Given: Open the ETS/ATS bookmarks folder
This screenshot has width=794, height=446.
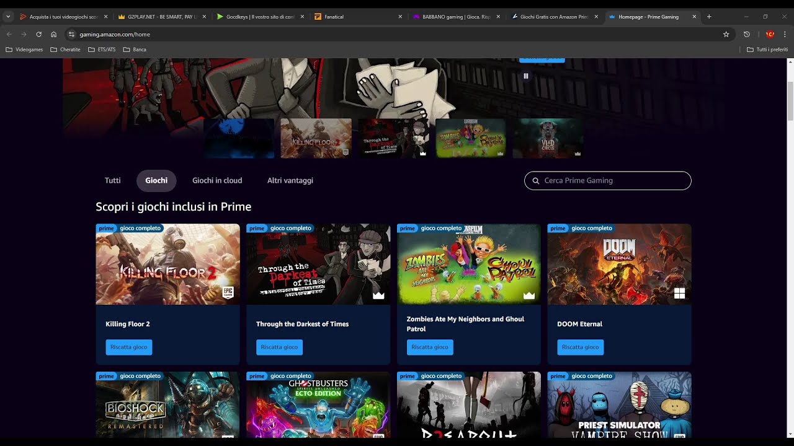Looking at the screenshot, I should pos(102,50).
